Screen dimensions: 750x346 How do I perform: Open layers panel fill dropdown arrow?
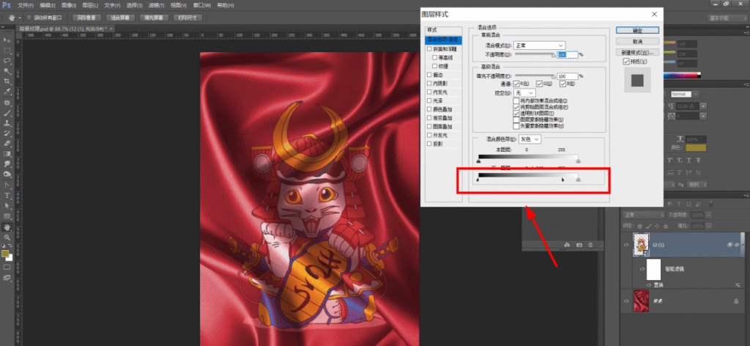pos(708,225)
